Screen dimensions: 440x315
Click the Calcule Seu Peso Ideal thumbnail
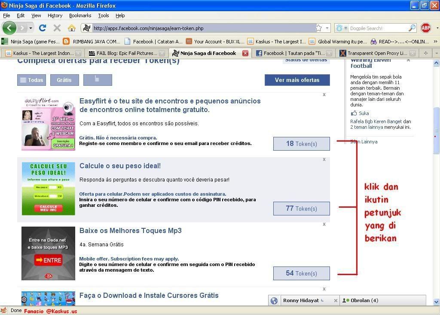[x=48, y=188]
